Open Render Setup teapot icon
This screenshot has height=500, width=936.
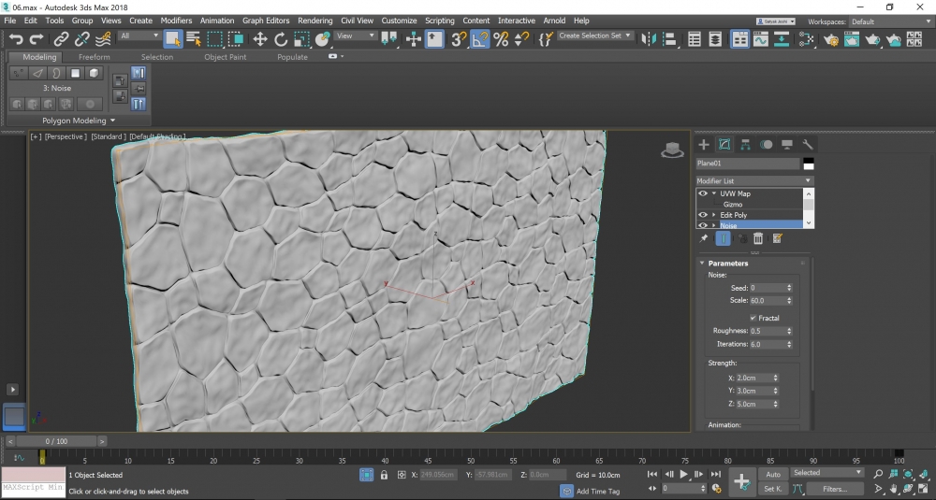(831, 39)
